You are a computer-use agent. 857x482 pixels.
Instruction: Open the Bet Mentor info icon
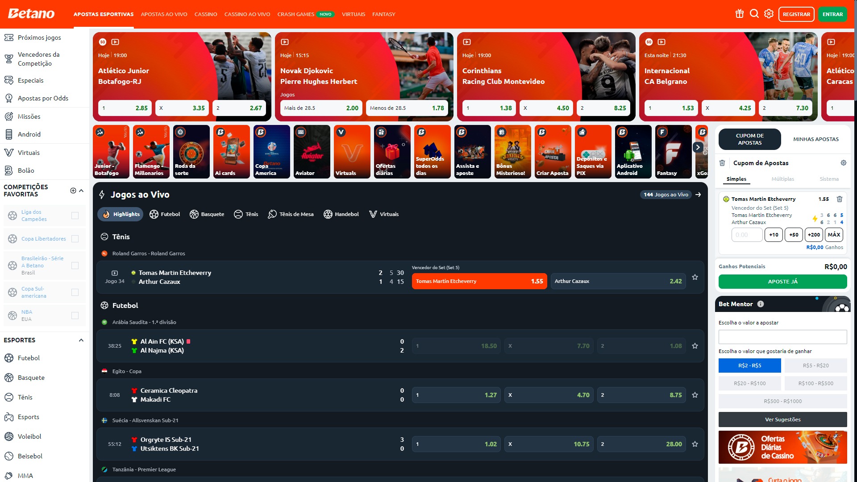tap(761, 304)
